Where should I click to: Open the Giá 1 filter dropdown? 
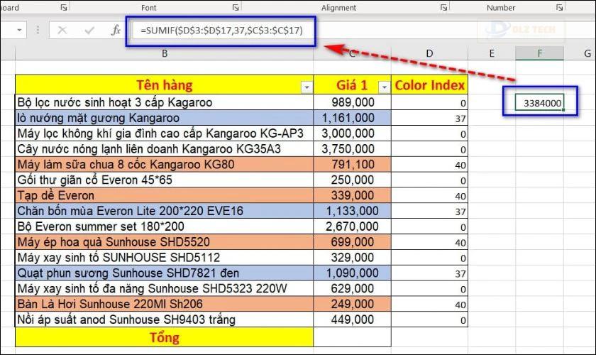click(385, 87)
